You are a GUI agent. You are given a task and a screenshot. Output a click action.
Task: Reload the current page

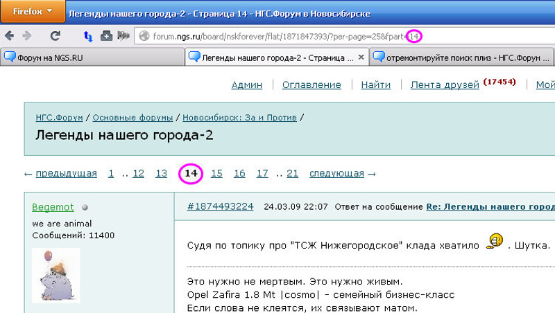55,35
